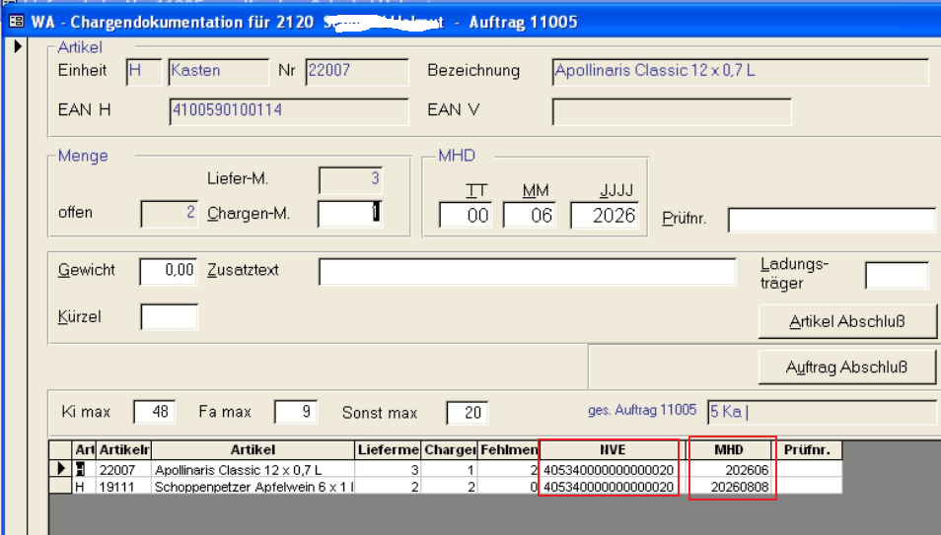Click the MHD month (MM) field

click(x=531, y=215)
